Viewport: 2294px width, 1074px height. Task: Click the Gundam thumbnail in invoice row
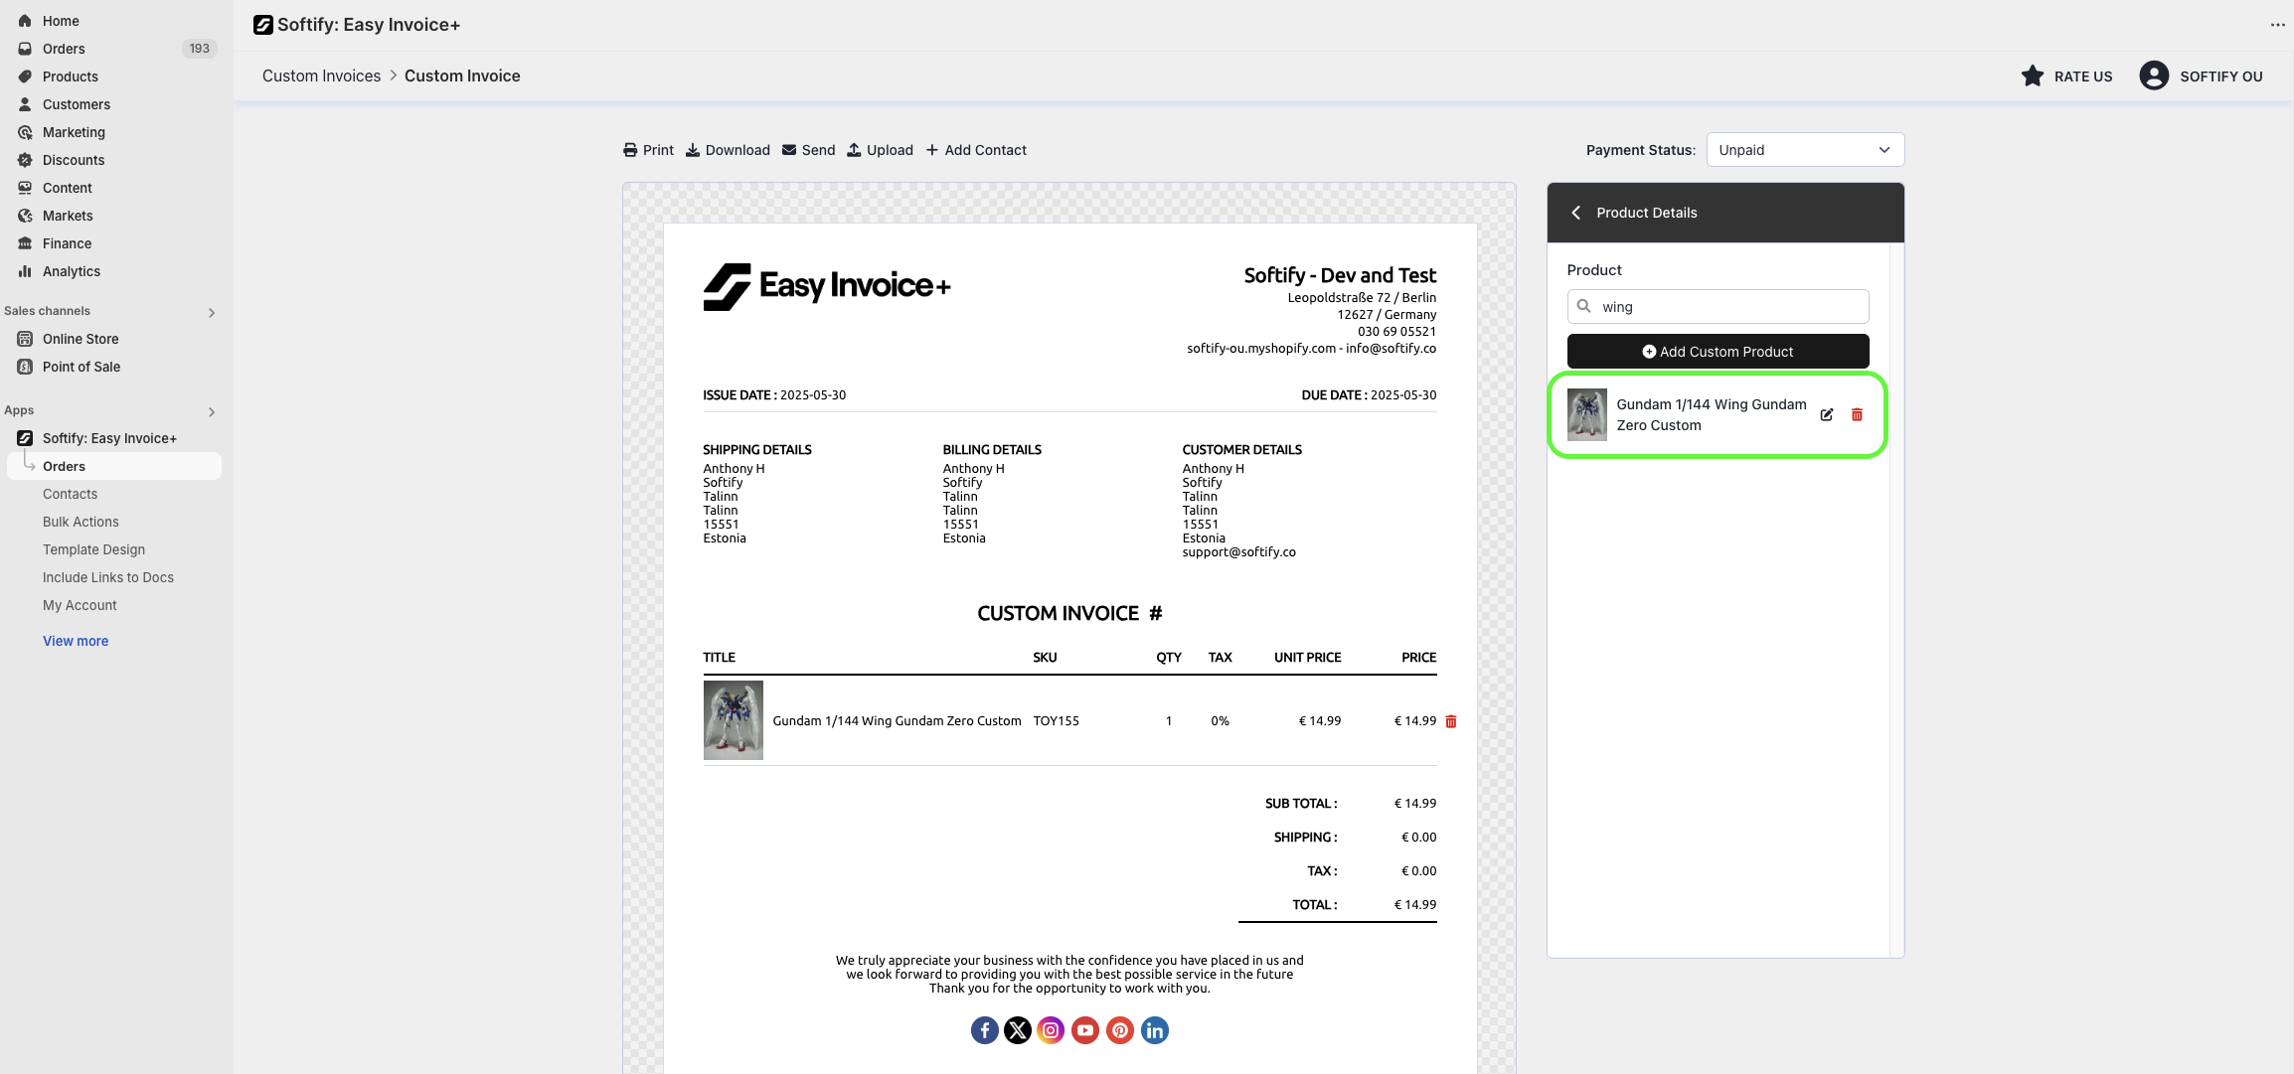(734, 720)
